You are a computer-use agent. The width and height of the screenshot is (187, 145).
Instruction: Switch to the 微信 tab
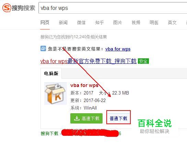tap(81, 23)
